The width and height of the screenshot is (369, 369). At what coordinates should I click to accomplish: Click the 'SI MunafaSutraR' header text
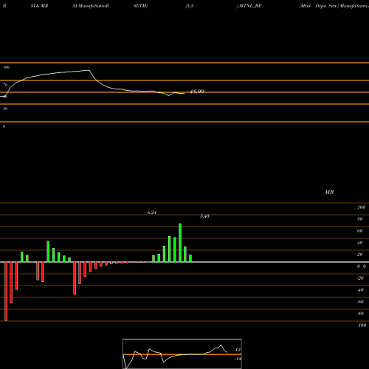[x=91, y=6]
